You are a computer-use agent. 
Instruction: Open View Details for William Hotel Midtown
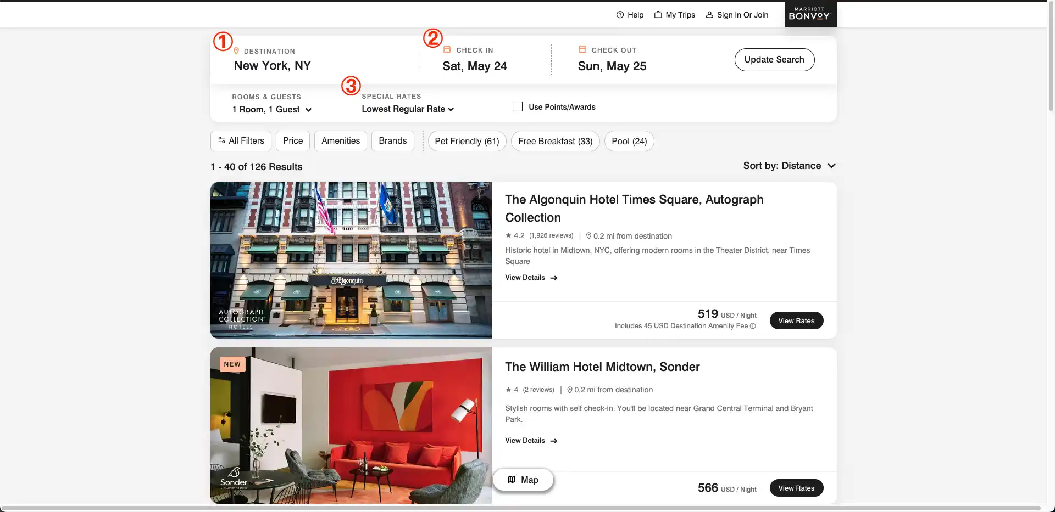coord(531,441)
